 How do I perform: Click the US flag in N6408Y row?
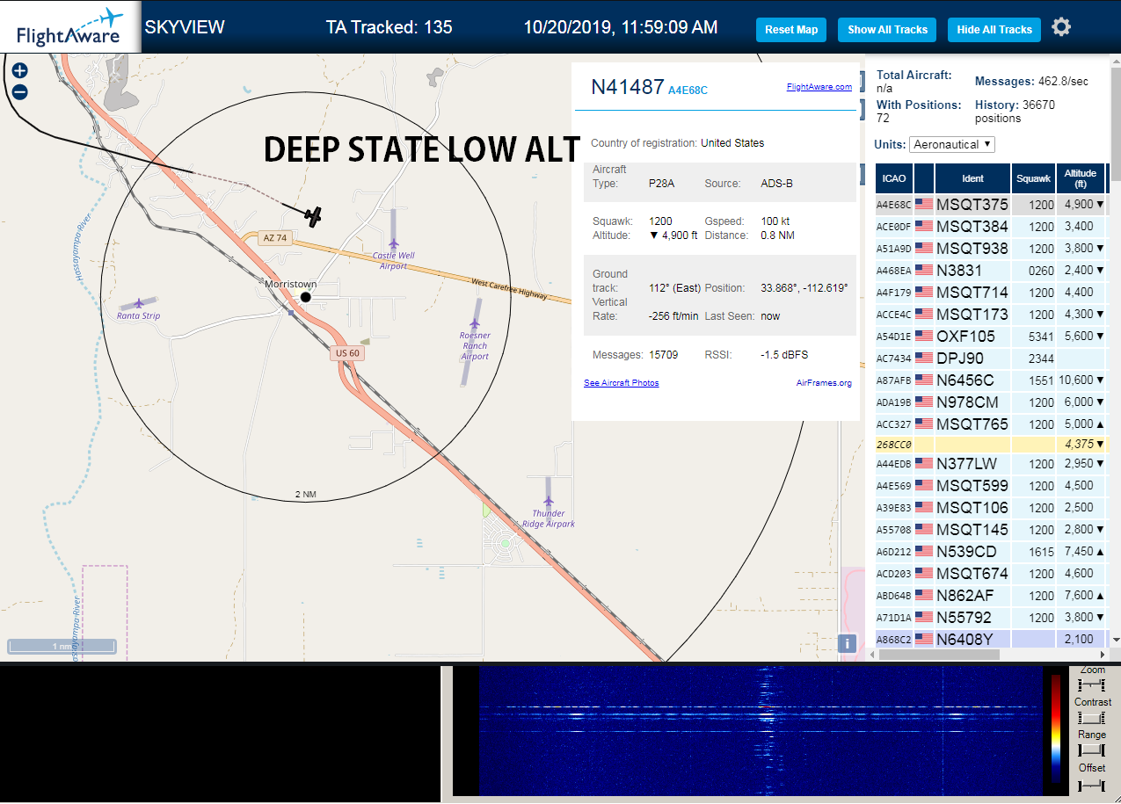924,640
